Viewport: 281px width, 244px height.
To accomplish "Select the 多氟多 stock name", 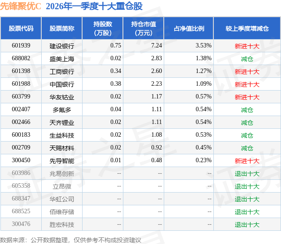I will pyautogui.click(x=62, y=109).
